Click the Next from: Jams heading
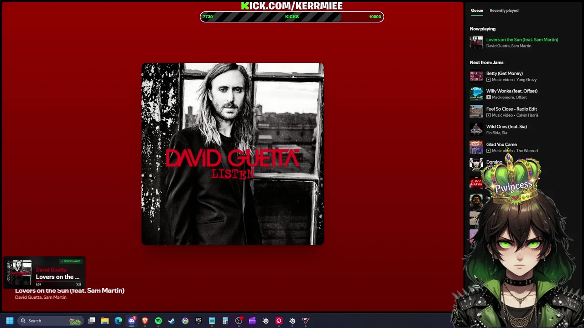Viewport: 584px width, 328px height. click(486, 62)
